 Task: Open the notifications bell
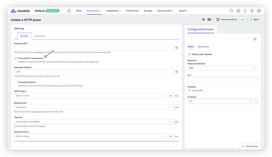245,11
